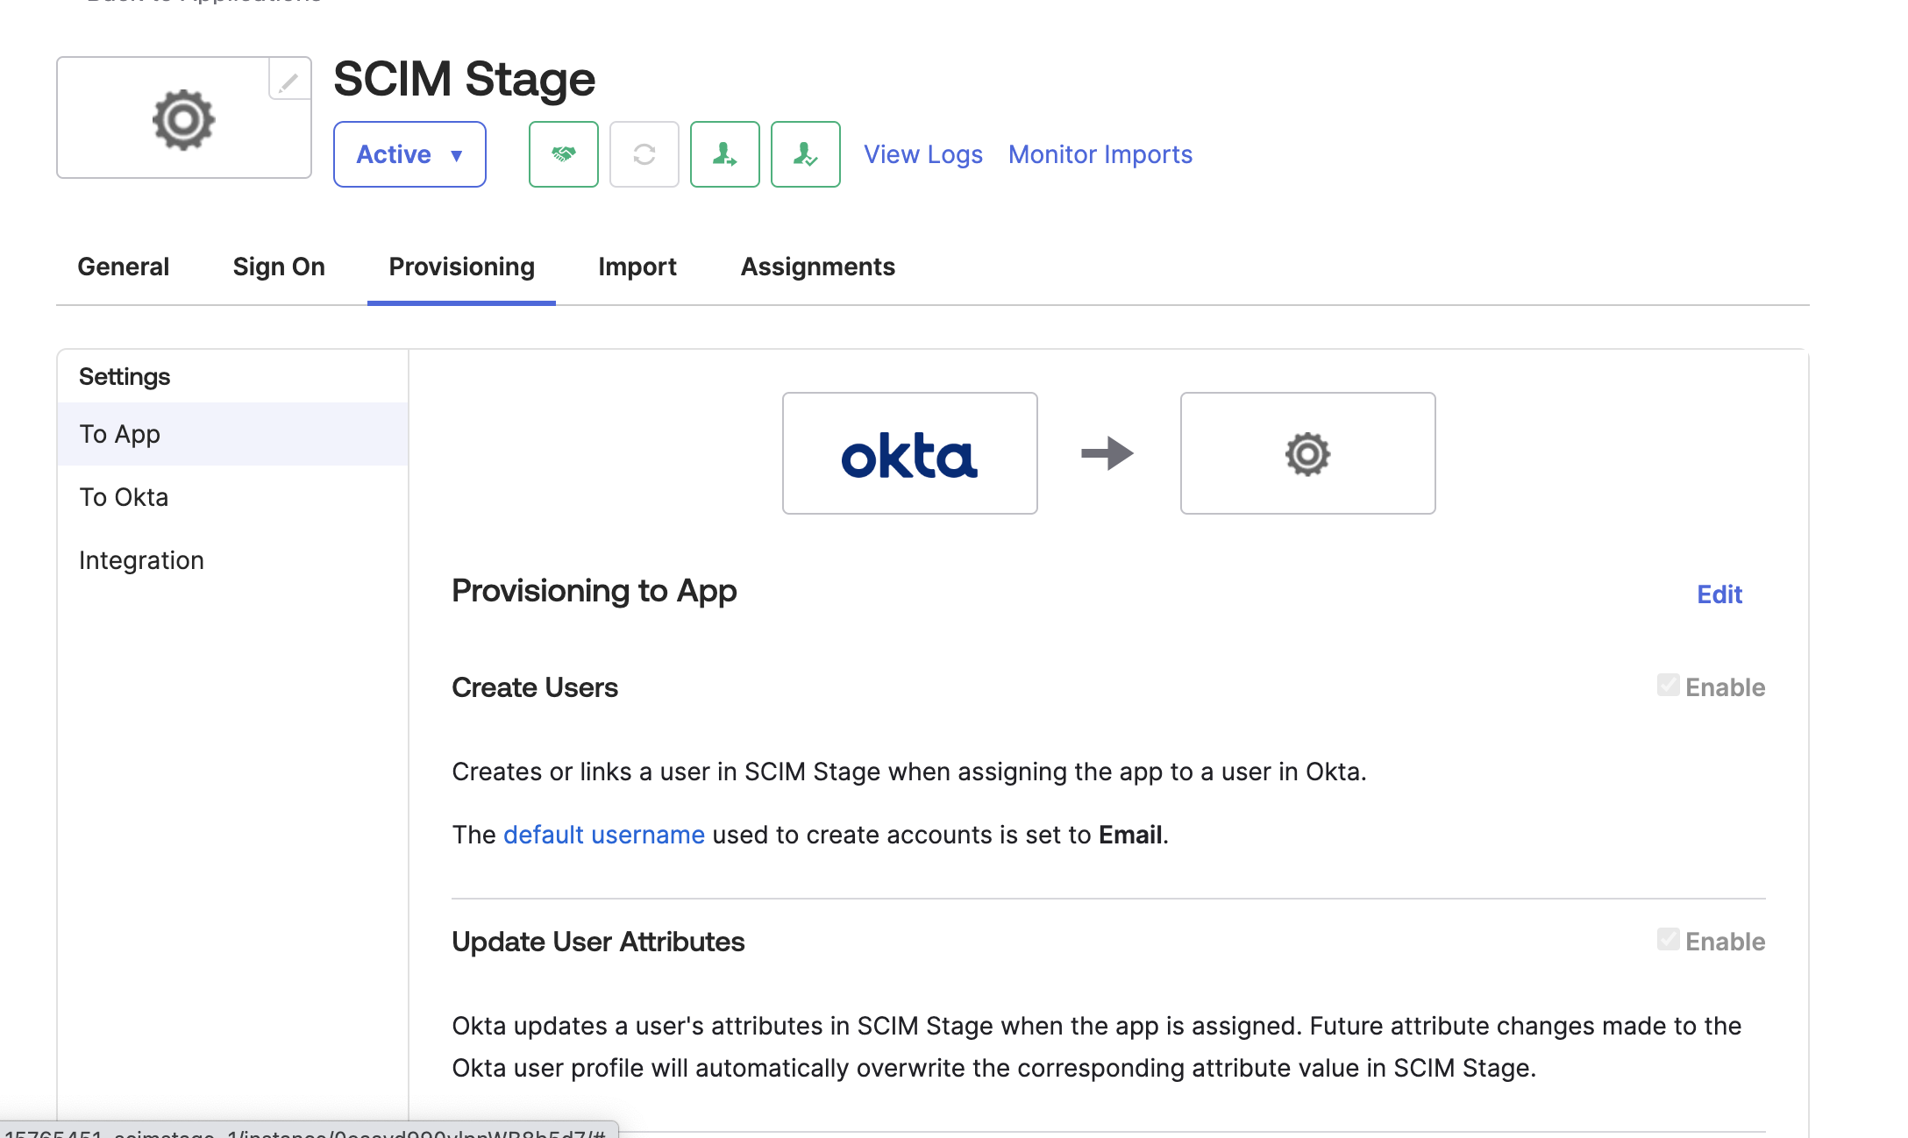The image size is (1908, 1138).
Task: Click Edit for Provisioning to App
Action: [x=1719, y=594]
